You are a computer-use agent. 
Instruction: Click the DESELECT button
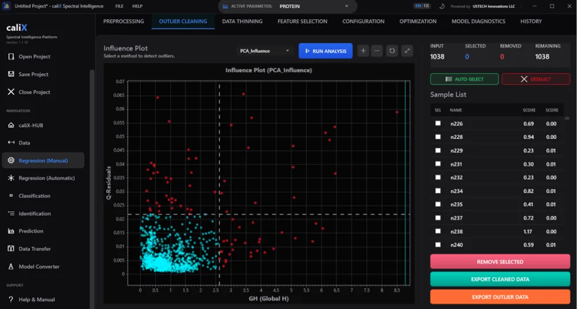[x=536, y=79]
